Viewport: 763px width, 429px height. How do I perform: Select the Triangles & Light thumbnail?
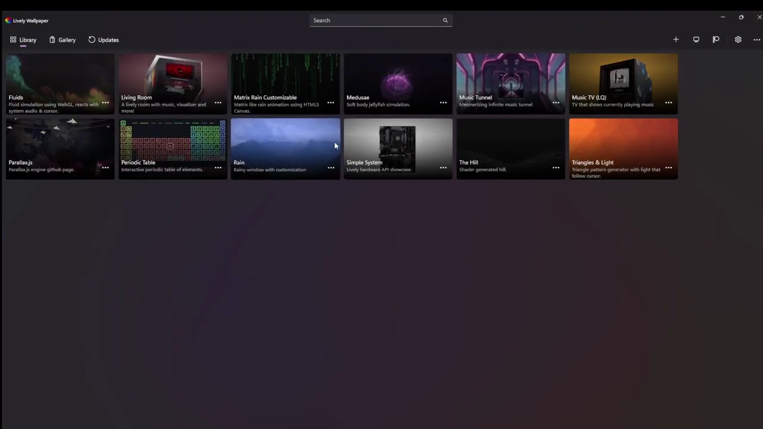click(624, 148)
